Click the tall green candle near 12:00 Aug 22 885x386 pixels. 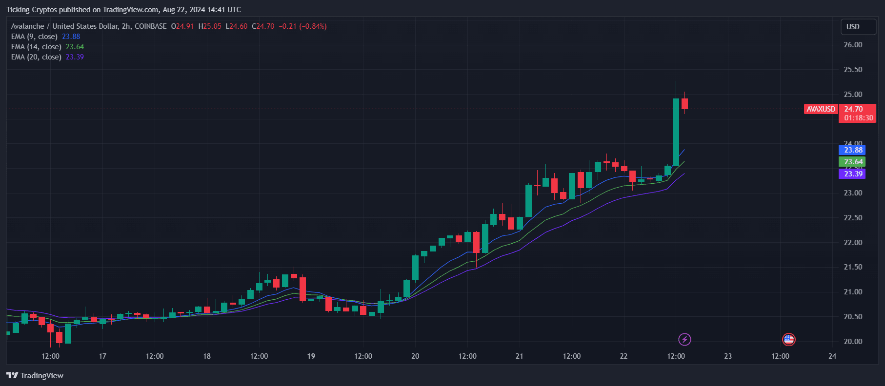676,132
